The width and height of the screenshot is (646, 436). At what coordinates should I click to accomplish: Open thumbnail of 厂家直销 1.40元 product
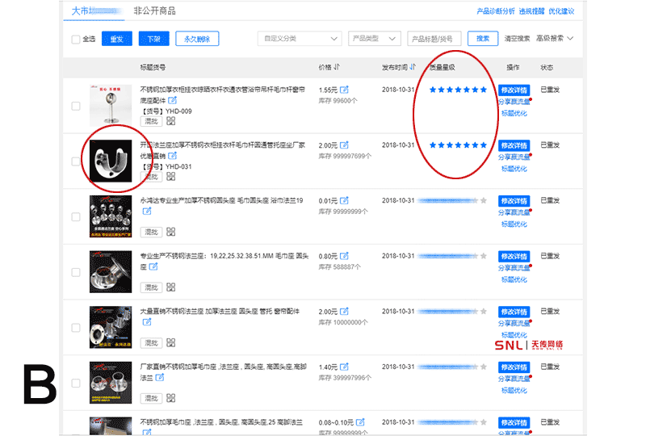(x=111, y=383)
